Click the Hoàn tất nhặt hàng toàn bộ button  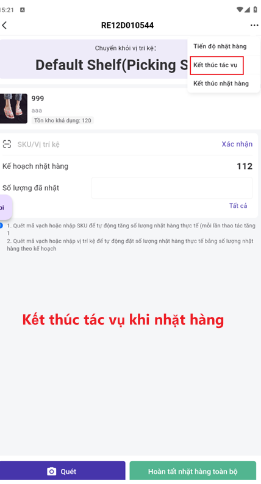click(193, 471)
